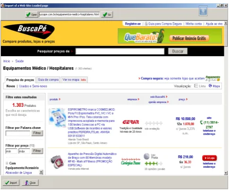This screenshot has height=190, width=230.
Task: Click the page scrollbar up arrow
Action: point(226,23)
